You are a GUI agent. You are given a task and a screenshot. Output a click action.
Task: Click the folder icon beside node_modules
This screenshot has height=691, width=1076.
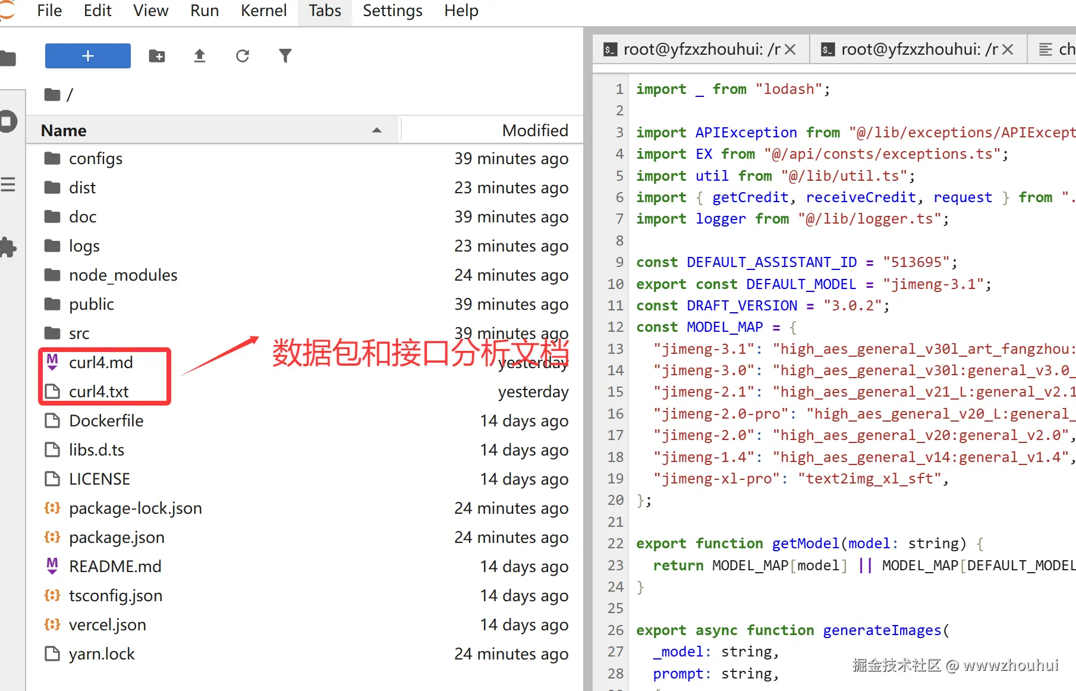coord(52,275)
